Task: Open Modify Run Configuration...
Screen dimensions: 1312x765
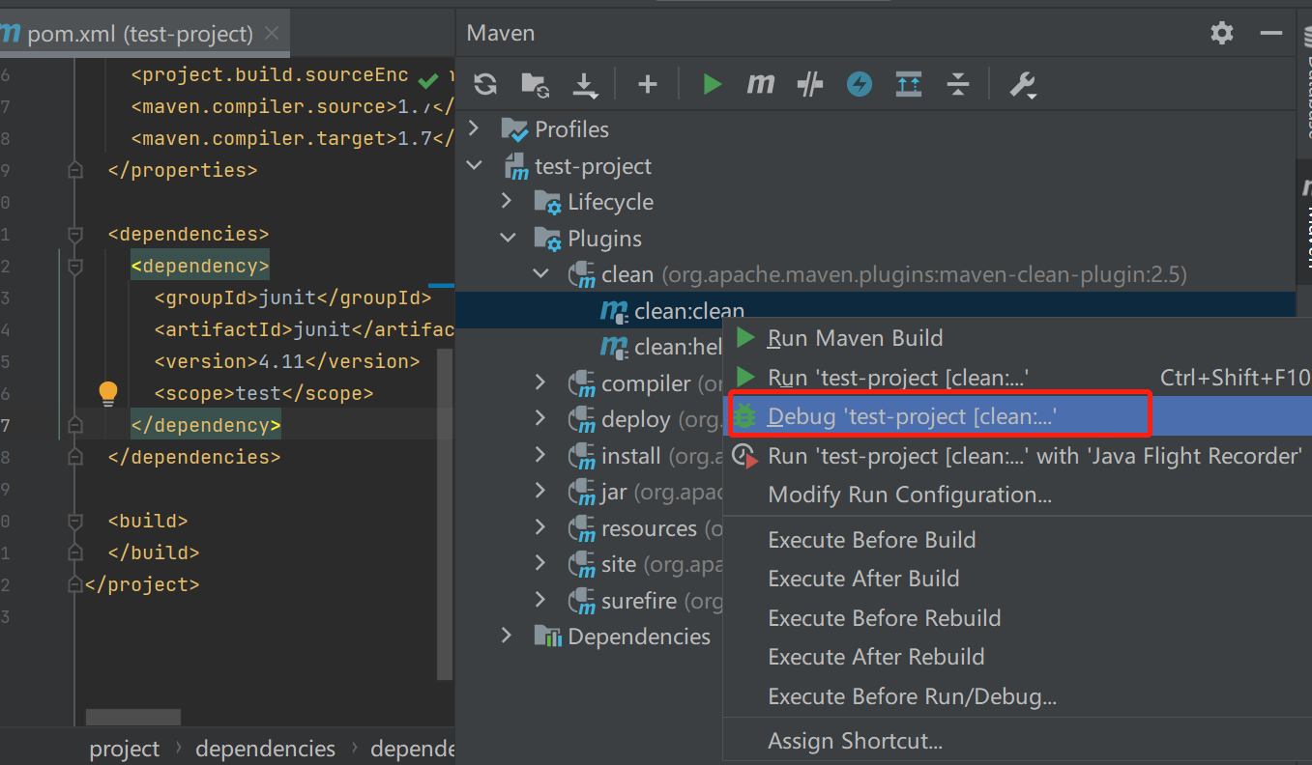Action: pyautogui.click(x=1017, y=495)
